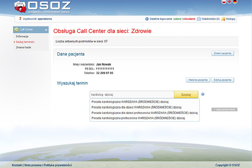Click the OSOZ logo in header
Viewport: 252px width, 168px height.
click(42, 7)
